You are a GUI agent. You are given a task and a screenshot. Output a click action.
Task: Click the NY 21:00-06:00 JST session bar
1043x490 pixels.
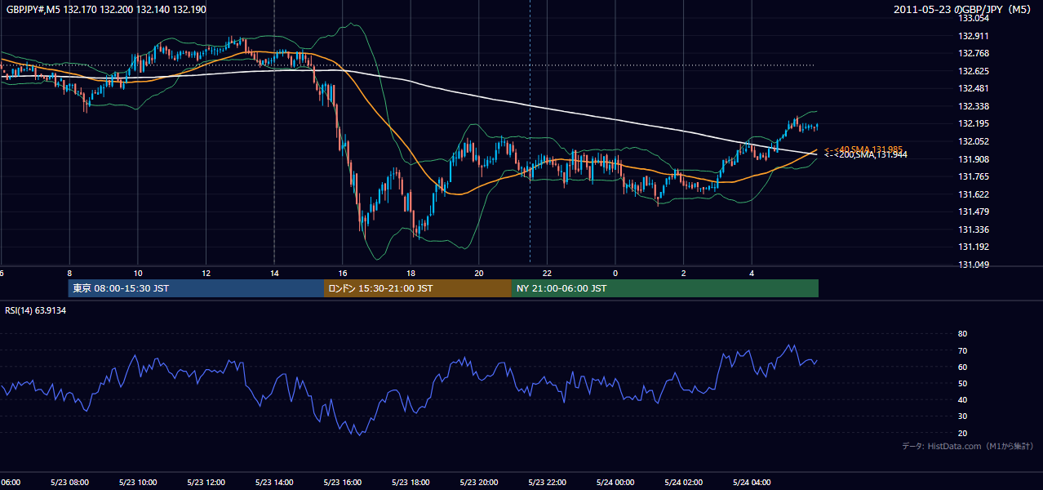tap(665, 288)
